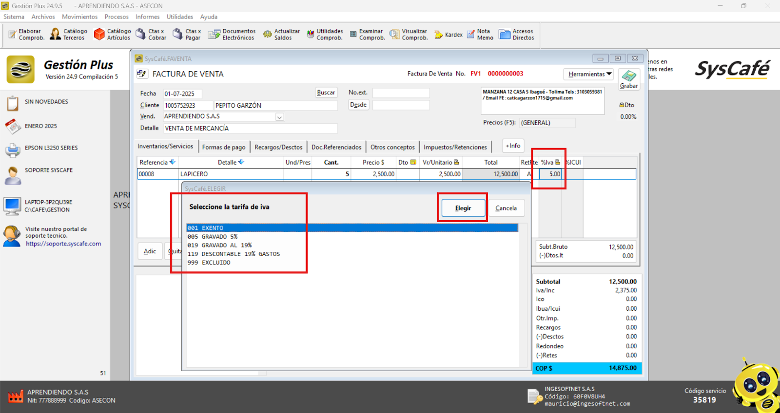780x413 pixels.
Task: Open Nota Memo toolbar icon
Action: (x=480, y=35)
